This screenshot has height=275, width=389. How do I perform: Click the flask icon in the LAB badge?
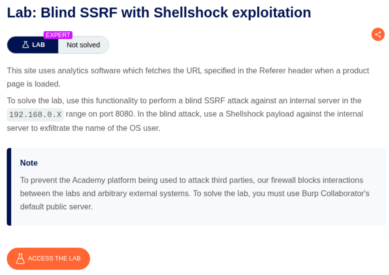point(25,45)
